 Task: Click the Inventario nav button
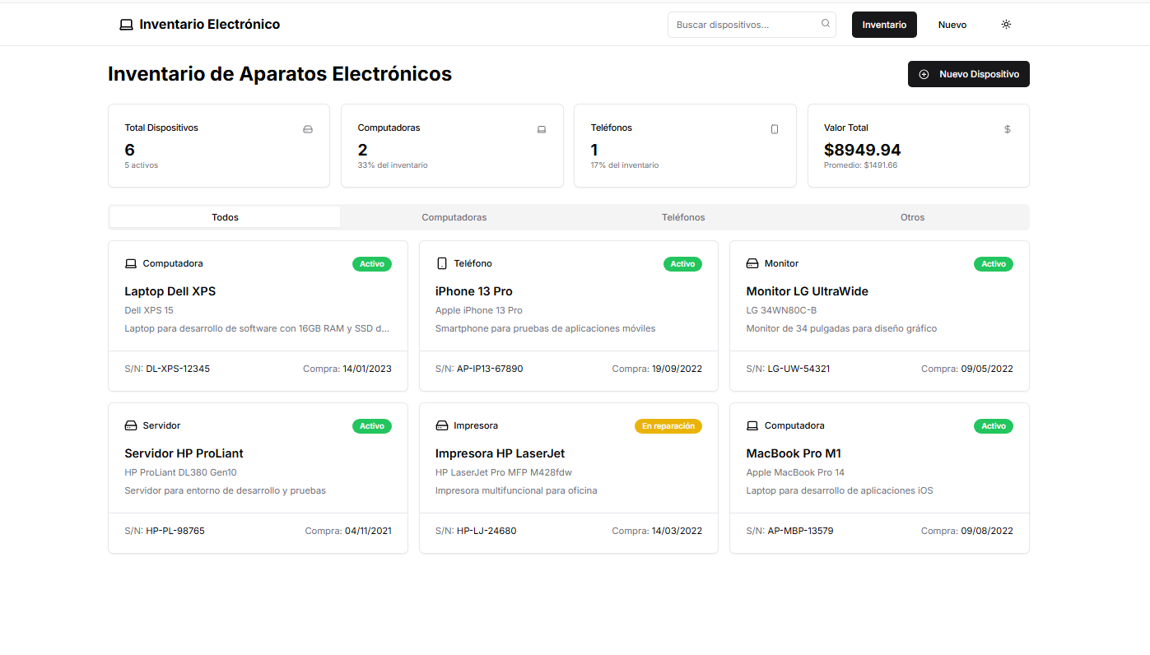884,25
